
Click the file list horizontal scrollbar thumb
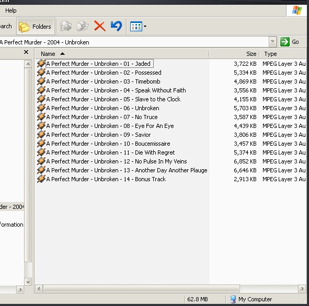141,289
